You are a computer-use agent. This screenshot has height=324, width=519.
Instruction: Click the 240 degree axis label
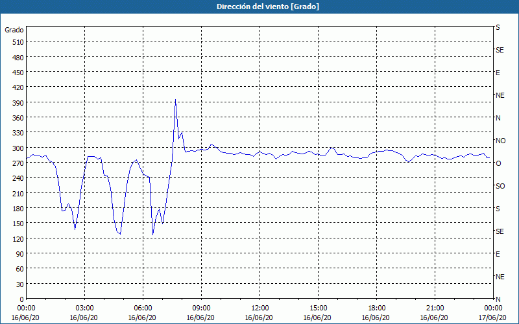19,179
